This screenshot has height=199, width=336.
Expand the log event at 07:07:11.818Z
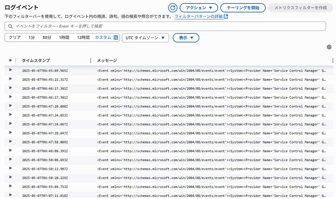[10, 195]
